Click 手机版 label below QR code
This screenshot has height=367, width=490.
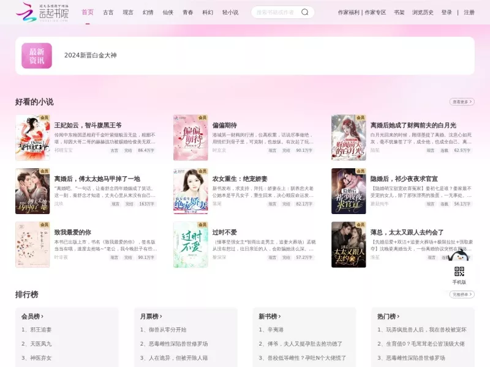(459, 282)
